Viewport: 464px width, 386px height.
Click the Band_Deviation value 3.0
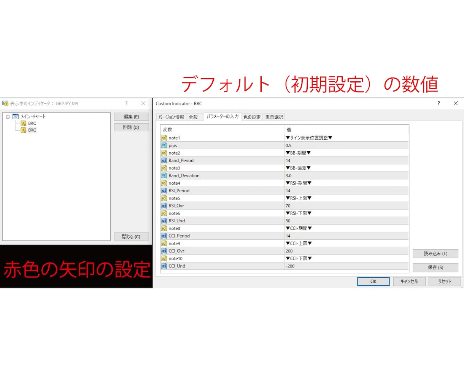coord(289,176)
